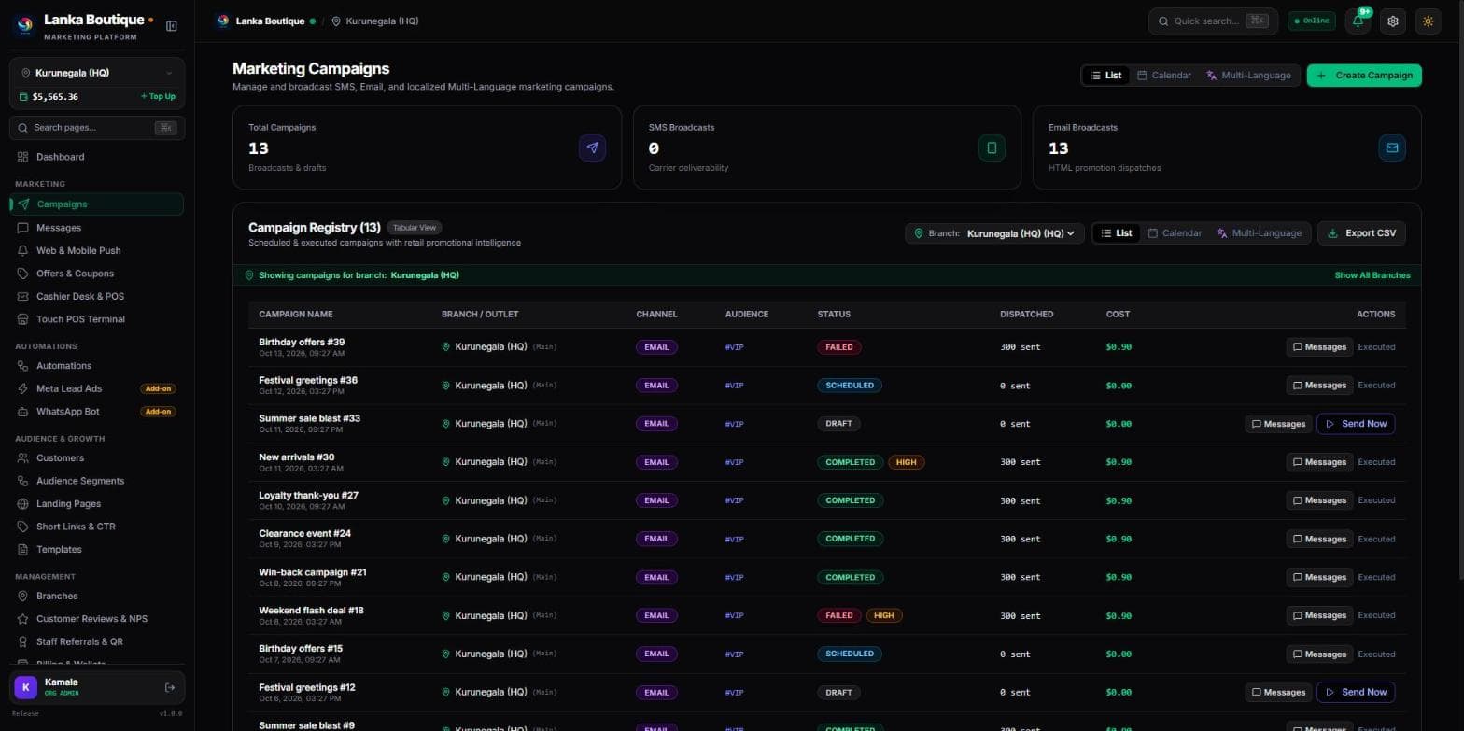Click the Quick search box
Image resolution: width=1464 pixels, height=731 pixels.
(x=1213, y=21)
